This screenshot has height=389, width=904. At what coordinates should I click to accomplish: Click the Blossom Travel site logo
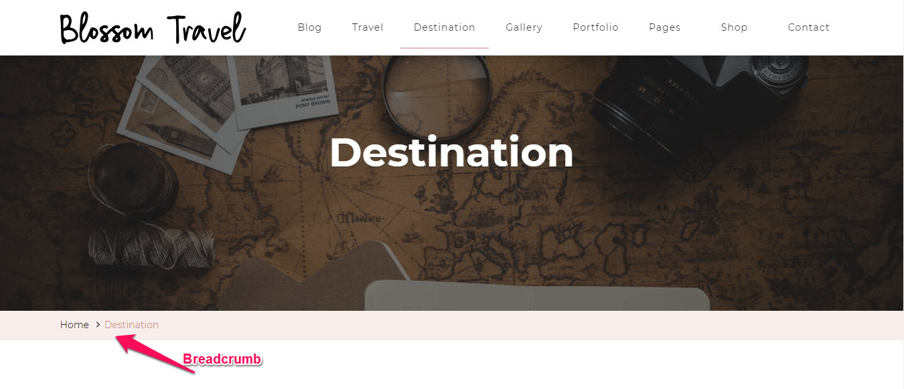153,29
